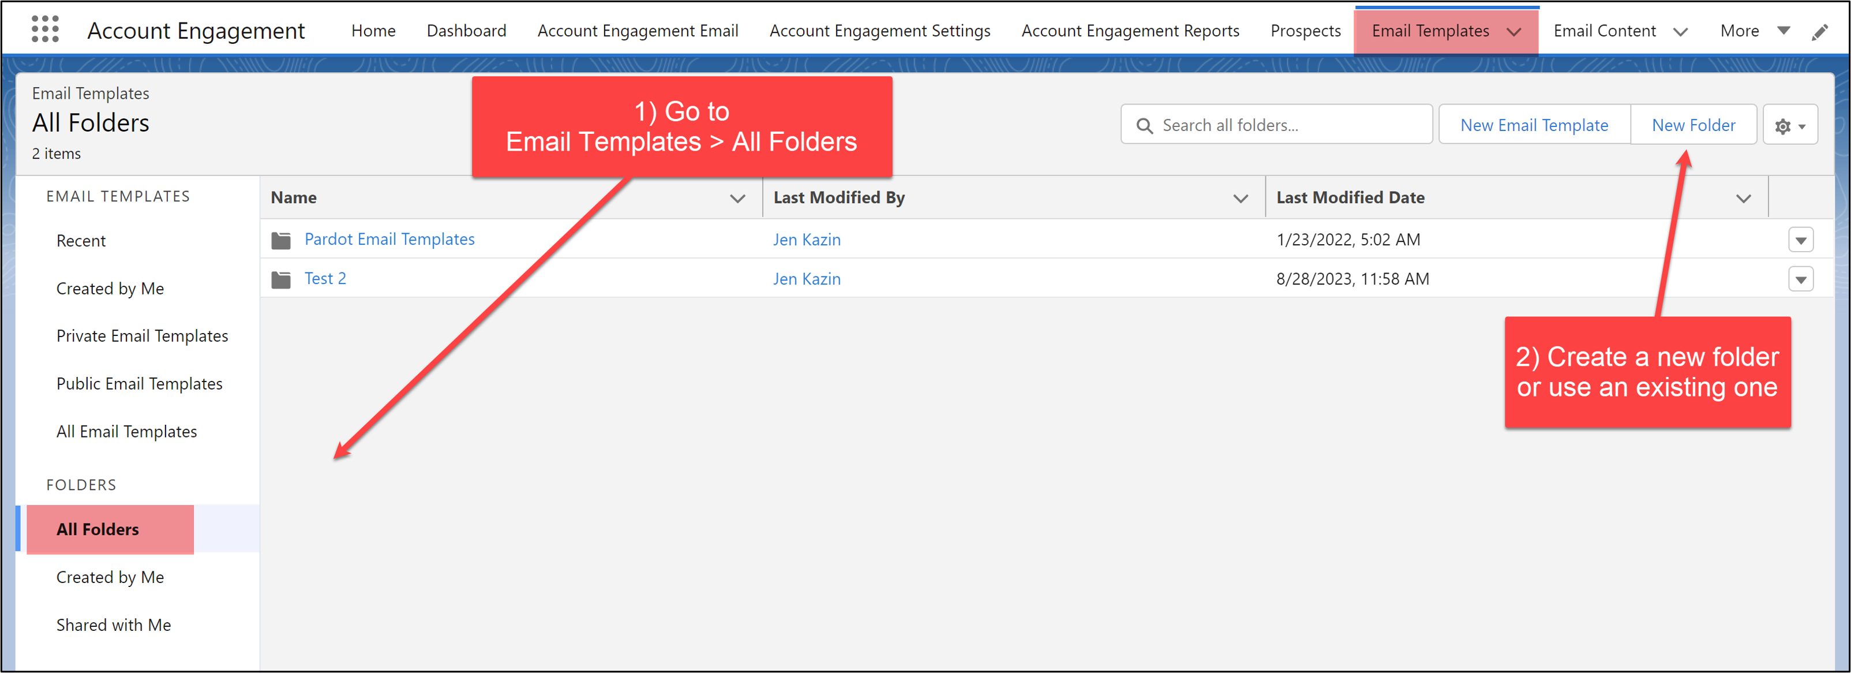Open Account Engagement Reports tab
The height and width of the screenshot is (673, 1851).
coord(1130,31)
